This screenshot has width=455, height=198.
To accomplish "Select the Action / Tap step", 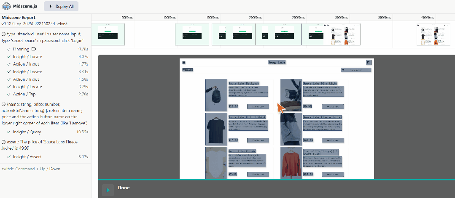I will pos(46,94).
